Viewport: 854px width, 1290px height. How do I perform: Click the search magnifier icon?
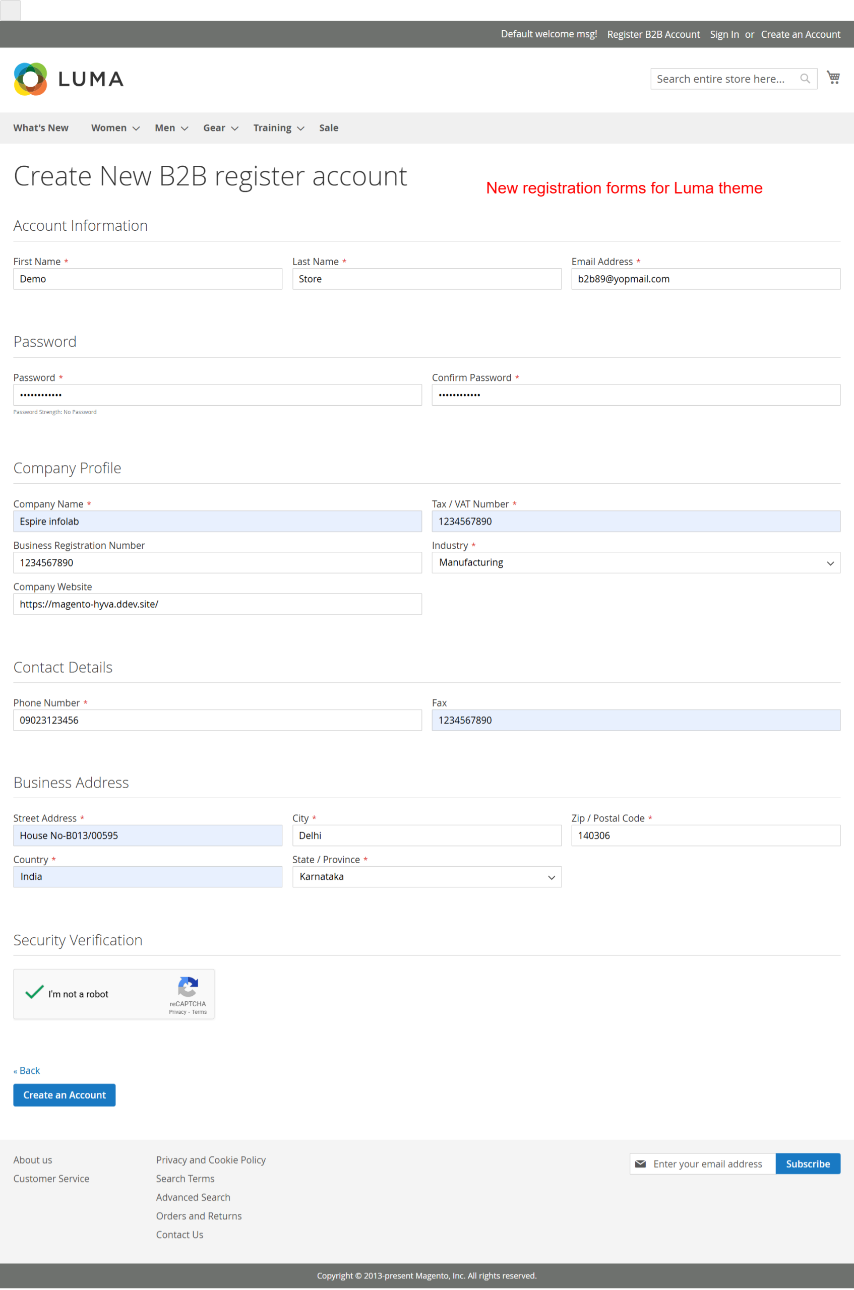(x=805, y=79)
